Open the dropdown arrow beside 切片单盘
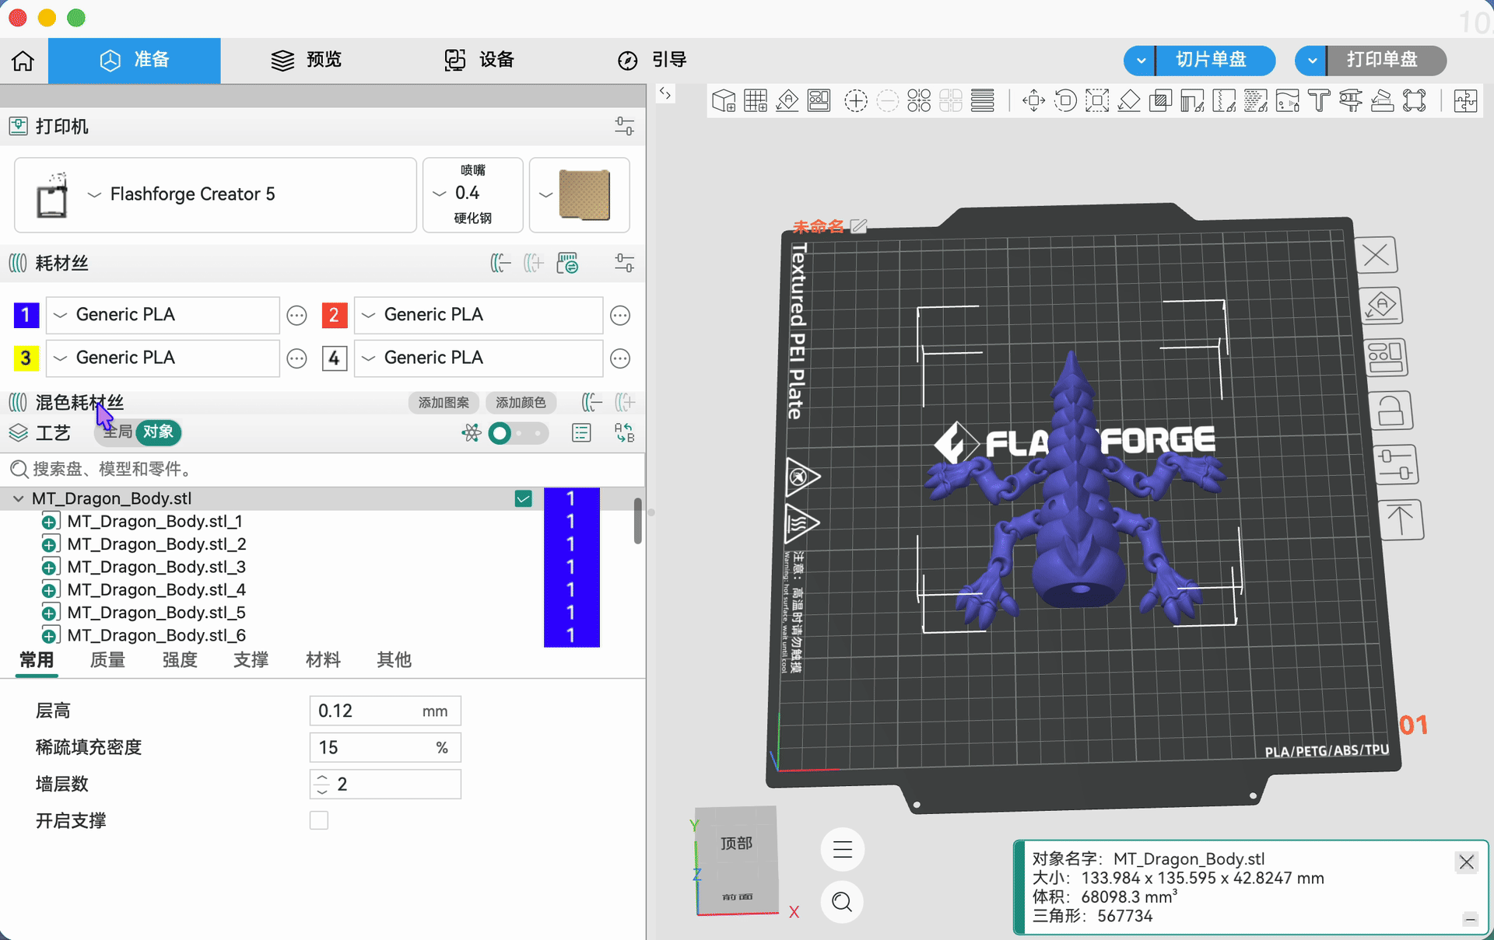This screenshot has width=1494, height=940. click(1140, 60)
